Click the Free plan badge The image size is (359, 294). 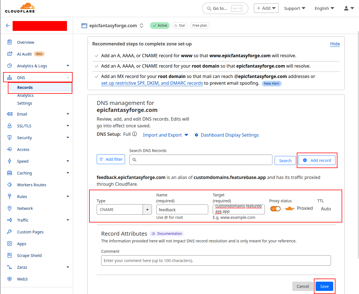pyautogui.click(x=200, y=26)
